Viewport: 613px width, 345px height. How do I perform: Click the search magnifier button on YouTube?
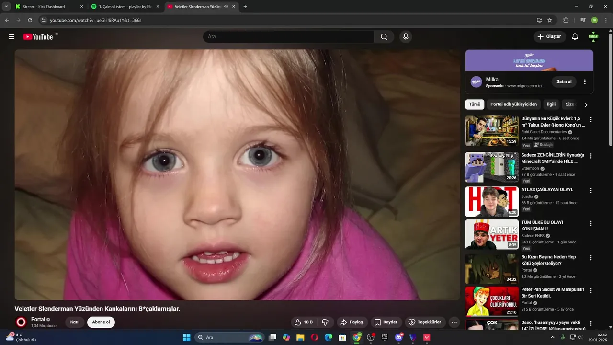[x=384, y=37]
